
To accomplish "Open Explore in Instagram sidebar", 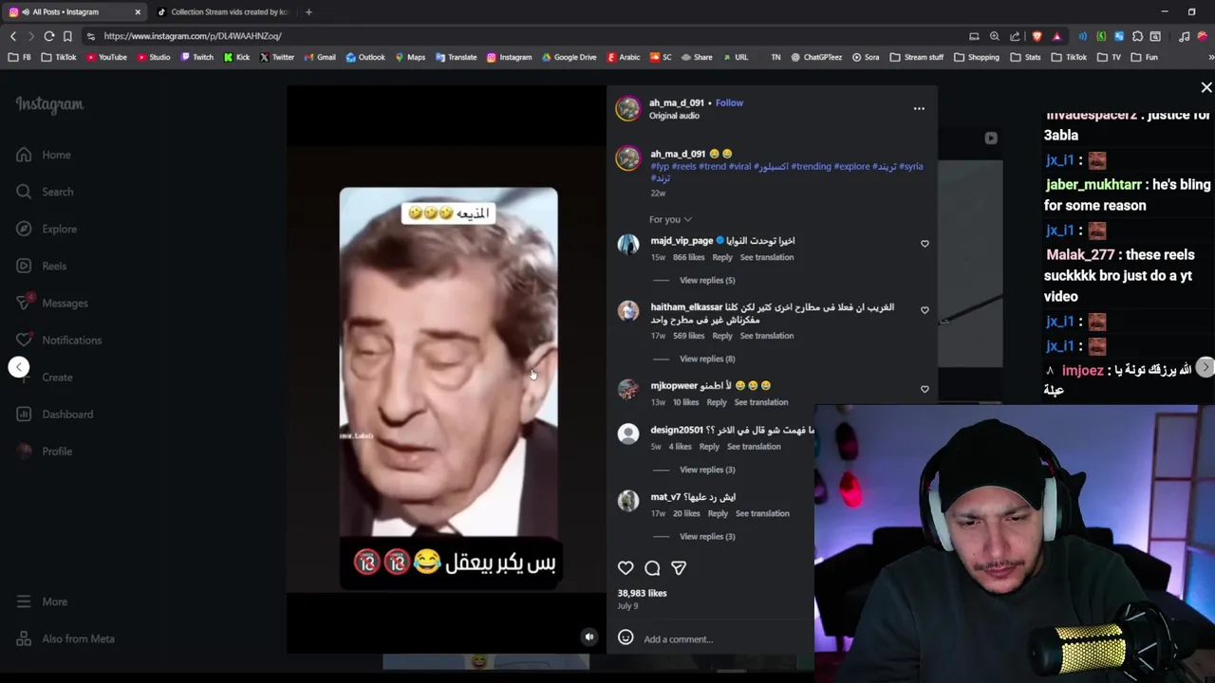I will click(x=47, y=229).
